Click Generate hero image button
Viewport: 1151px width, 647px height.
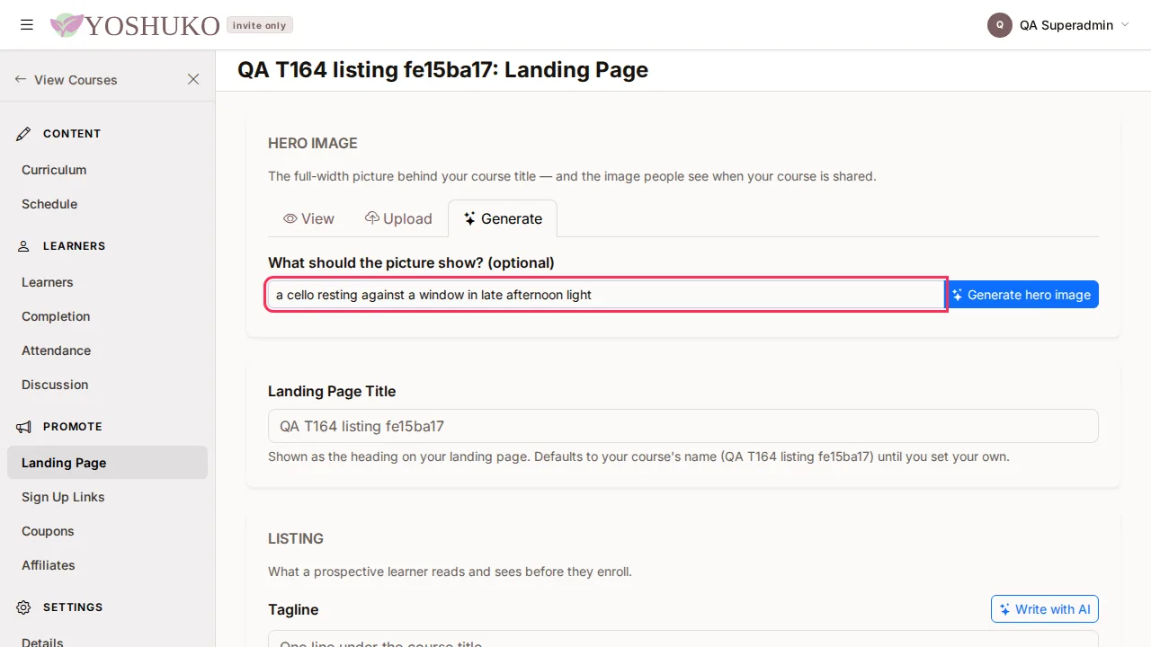click(1022, 295)
